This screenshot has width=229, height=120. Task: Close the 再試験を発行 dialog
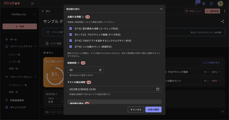[x=161, y=9]
